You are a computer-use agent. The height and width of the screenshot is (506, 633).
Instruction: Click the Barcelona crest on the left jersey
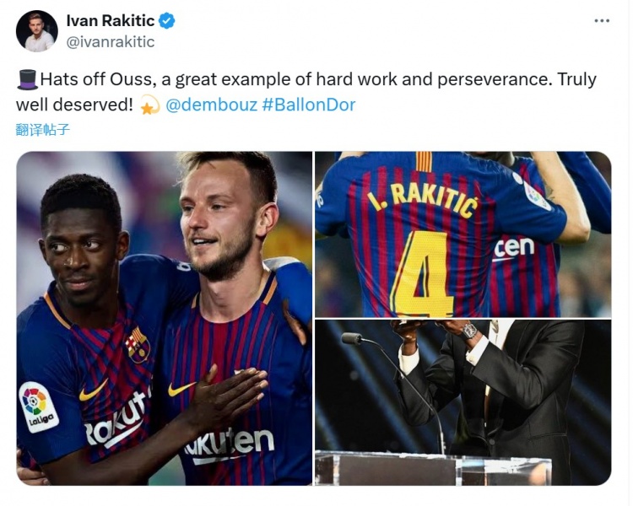tap(137, 344)
